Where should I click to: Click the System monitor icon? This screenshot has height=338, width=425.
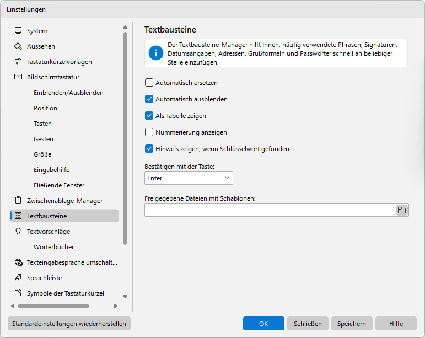tap(18, 31)
